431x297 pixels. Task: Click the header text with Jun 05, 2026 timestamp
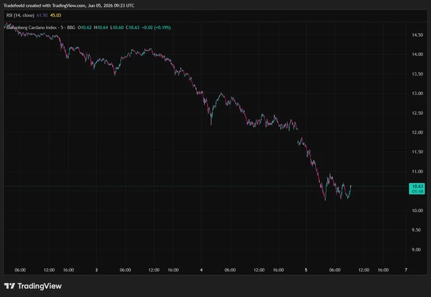pyautogui.click(x=68, y=6)
